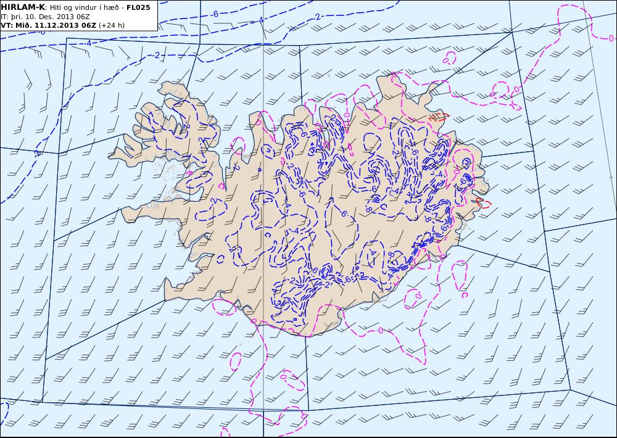Select the FL025 flight level label
The image size is (617, 438).
pyautogui.click(x=138, y=7)
